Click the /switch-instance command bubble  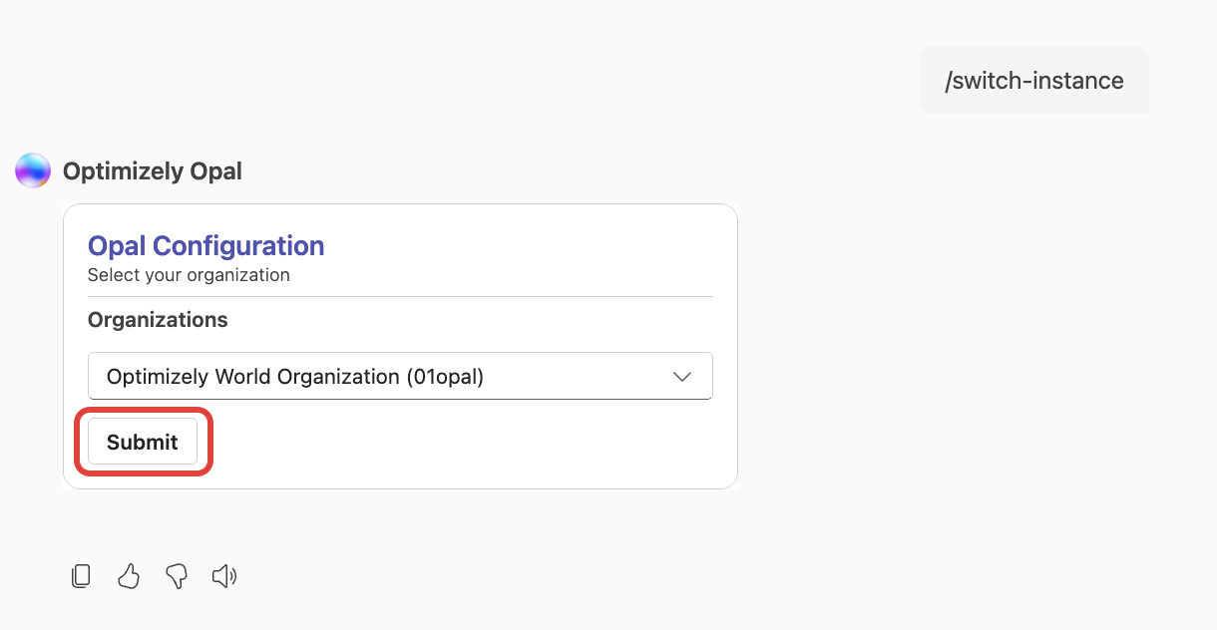(1033, 80)
